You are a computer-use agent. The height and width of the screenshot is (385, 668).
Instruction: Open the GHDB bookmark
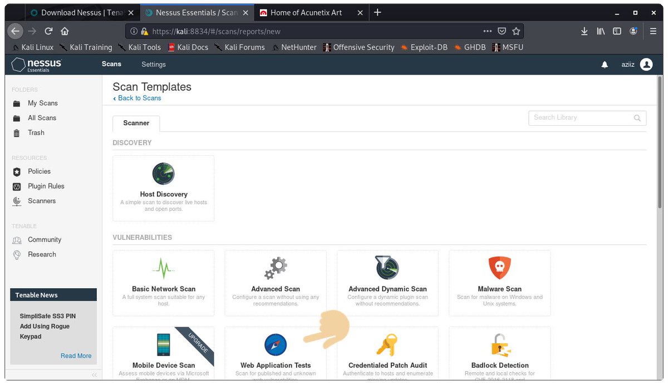click(470, 47)
